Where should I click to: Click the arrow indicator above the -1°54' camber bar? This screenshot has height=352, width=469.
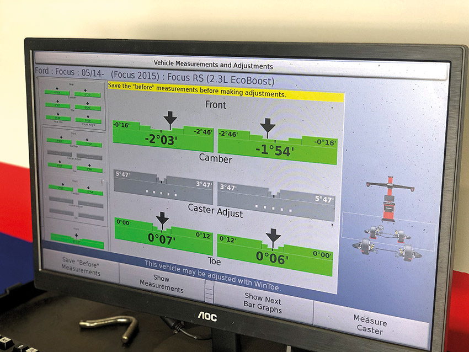pyautogui.click(x=267, y=122)
